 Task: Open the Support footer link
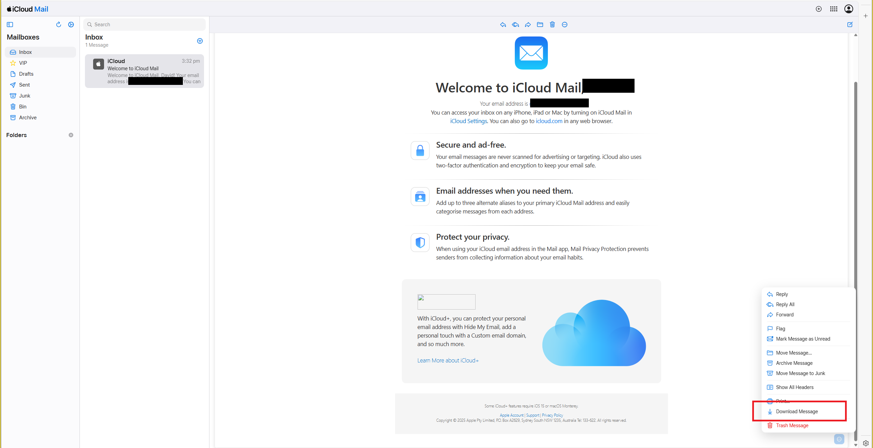click(533, 415)
